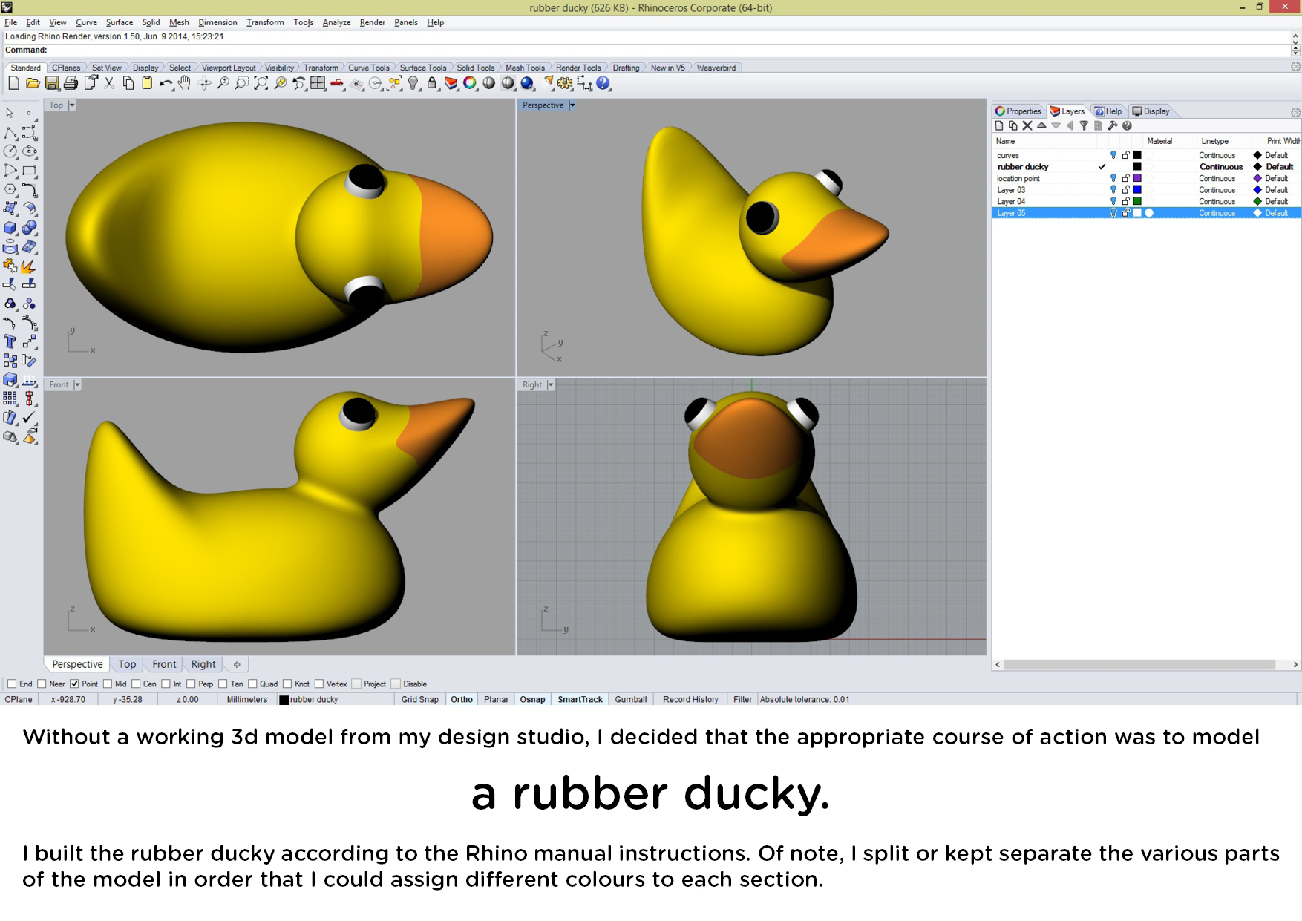Enable the End osnap checkbox
The image size is (1302, 921).
[12, 684]
